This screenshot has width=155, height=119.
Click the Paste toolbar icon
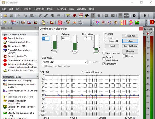pyautogui.click(x=32, y=16)
